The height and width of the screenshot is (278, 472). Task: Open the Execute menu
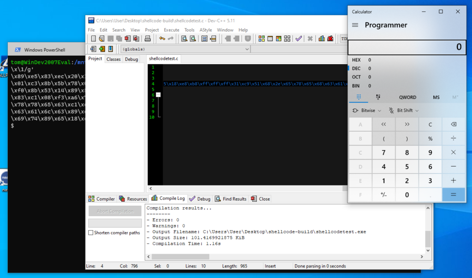tap(171, 29)
